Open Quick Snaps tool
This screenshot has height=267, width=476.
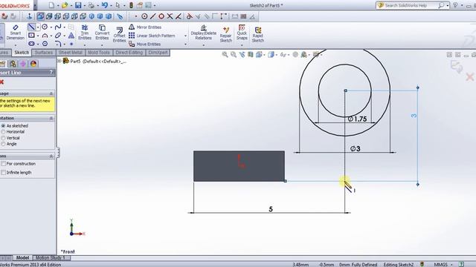[242, 32]
